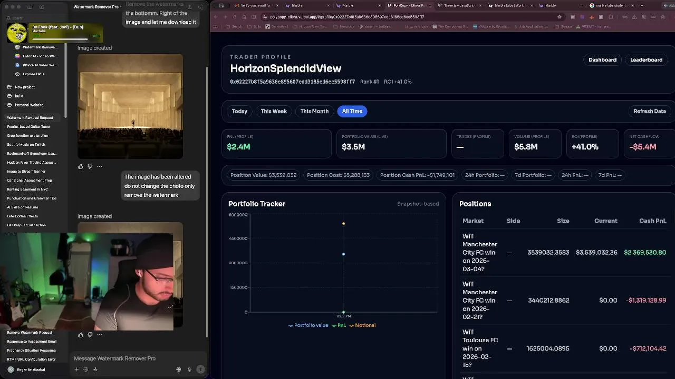The image size is (675, 379).
Task: Click the music player progress bar
Action: 60,39
